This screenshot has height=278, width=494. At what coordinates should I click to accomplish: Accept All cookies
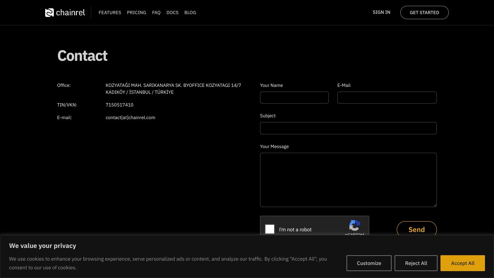click(463, 263)
